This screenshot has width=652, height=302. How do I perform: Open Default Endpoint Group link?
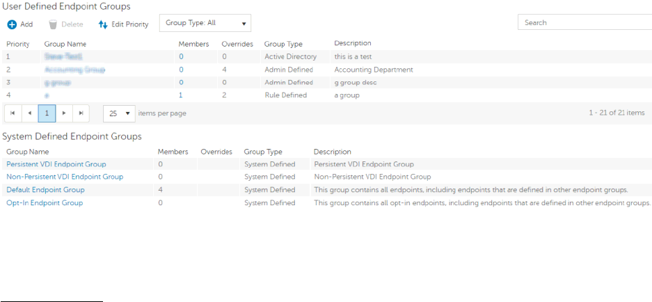[45, 190]
